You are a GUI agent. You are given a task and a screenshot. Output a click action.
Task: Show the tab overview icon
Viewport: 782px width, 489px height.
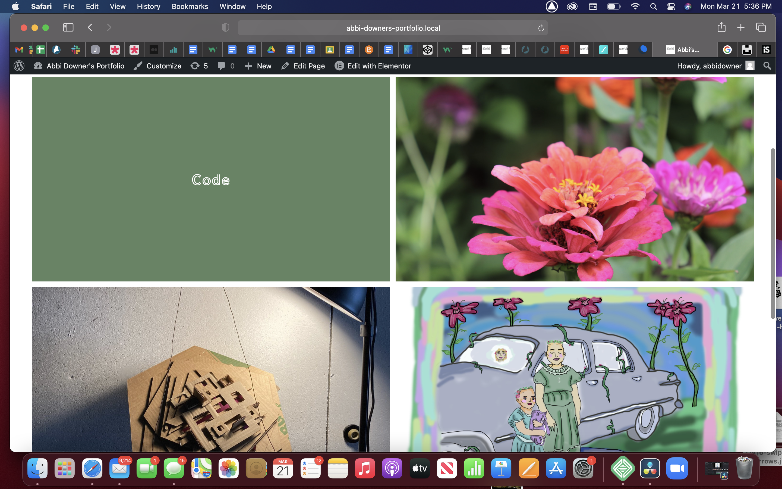pyautogui.click(x=761, y=27)
